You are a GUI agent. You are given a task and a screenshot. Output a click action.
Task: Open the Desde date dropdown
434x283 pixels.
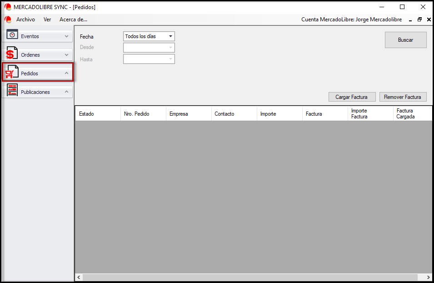point(149,48)
